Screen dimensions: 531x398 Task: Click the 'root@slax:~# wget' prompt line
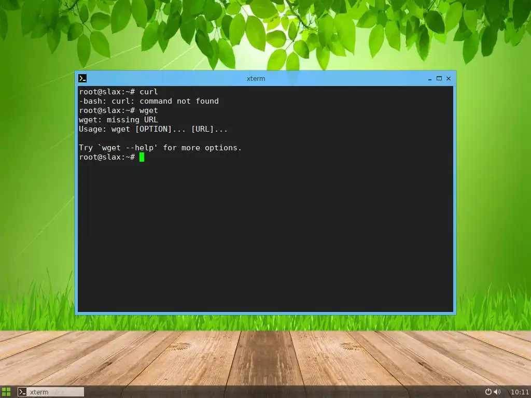point(118,110)
